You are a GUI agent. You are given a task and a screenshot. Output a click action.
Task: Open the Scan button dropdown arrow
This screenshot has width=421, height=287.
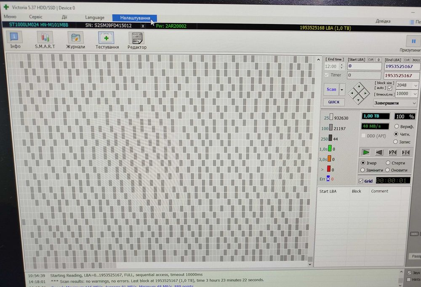coord(342,90)
